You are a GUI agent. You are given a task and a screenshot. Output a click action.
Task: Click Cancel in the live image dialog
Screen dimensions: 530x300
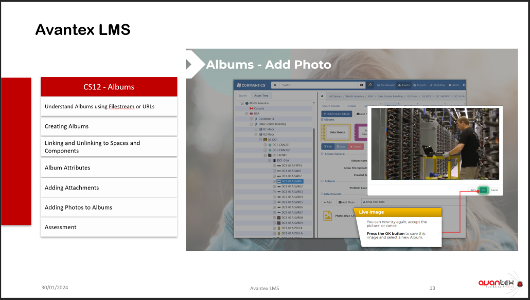494,190
